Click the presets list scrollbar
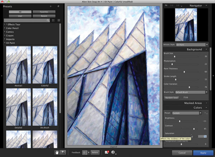 click(x=60, y=68)
